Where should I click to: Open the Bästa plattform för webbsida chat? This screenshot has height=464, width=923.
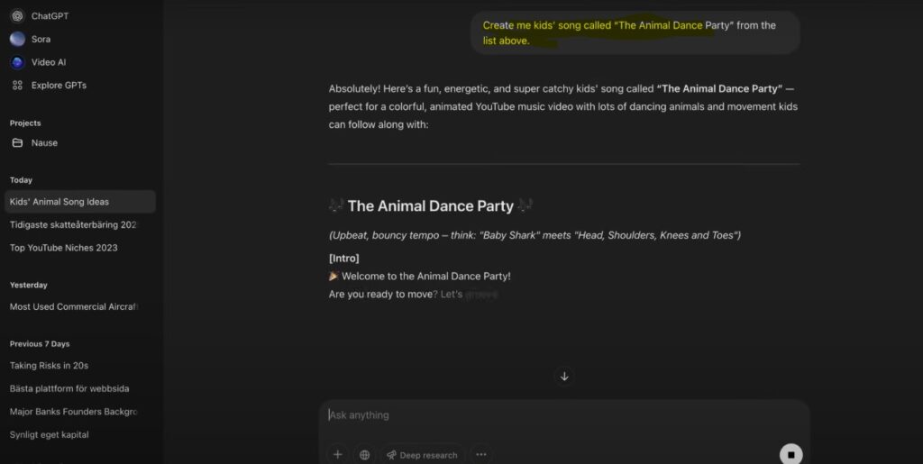point(69,388)
